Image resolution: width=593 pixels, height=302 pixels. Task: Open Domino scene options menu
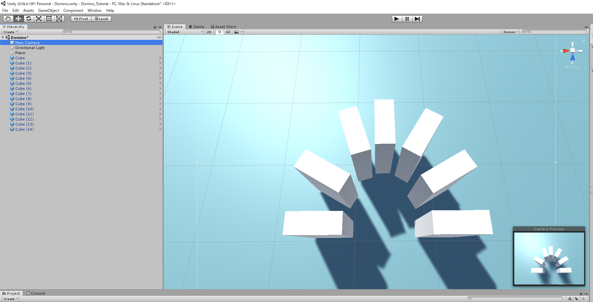coord(159,38)
